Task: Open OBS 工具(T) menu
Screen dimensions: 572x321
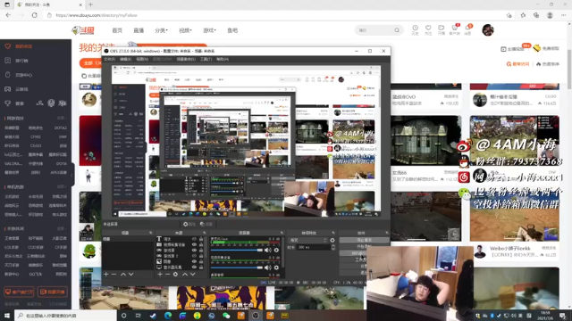Action: tap(206, 59)
